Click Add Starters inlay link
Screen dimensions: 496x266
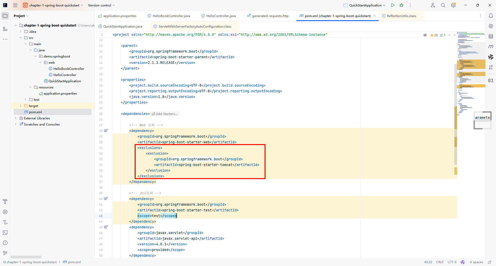(165, 114)
